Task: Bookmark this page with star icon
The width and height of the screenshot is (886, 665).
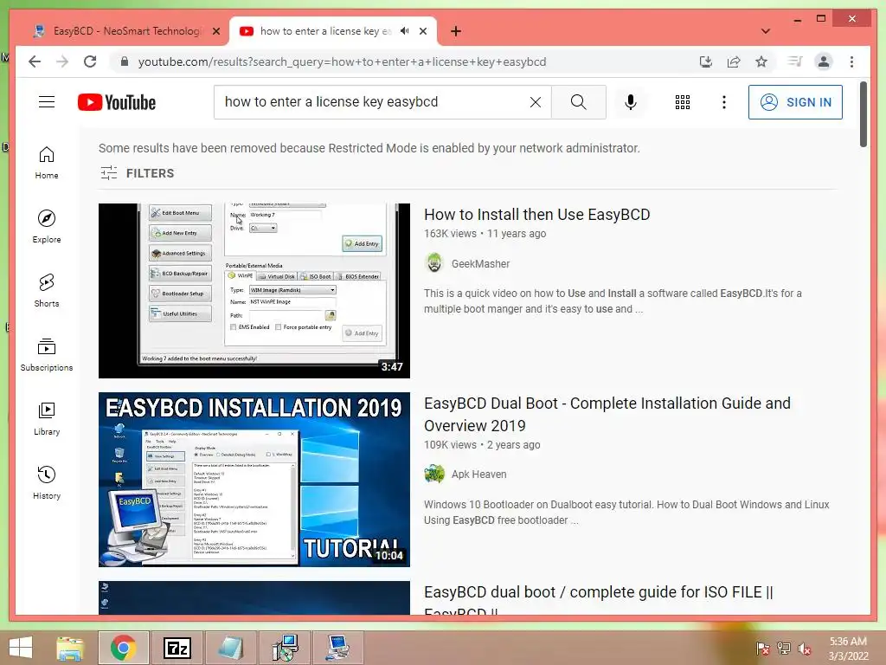Action: point(761,61)
